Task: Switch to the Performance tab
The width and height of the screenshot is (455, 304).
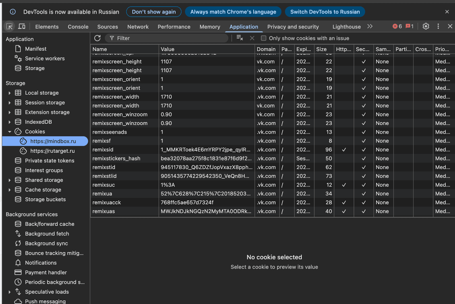Action: point(174,27)
